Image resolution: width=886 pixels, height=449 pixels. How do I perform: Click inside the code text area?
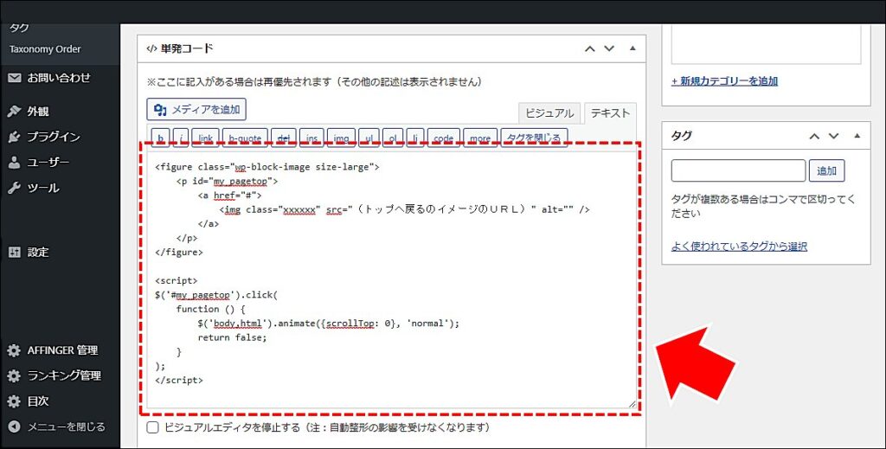click(x=391, y=279)
